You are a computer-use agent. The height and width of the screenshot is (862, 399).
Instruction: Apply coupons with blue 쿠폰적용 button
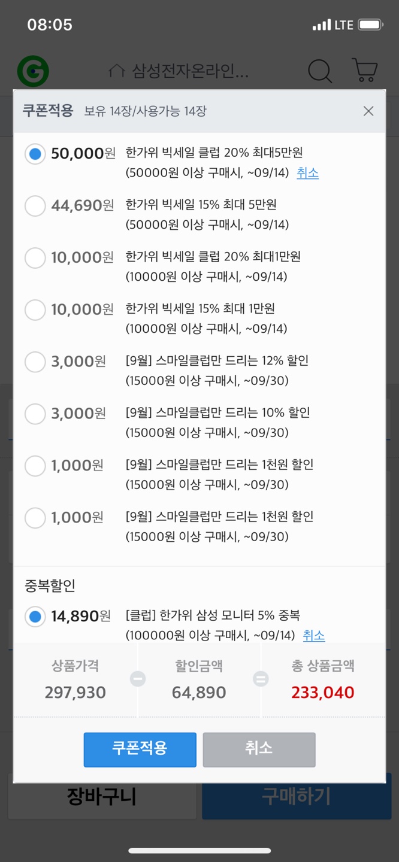[140, 749]
